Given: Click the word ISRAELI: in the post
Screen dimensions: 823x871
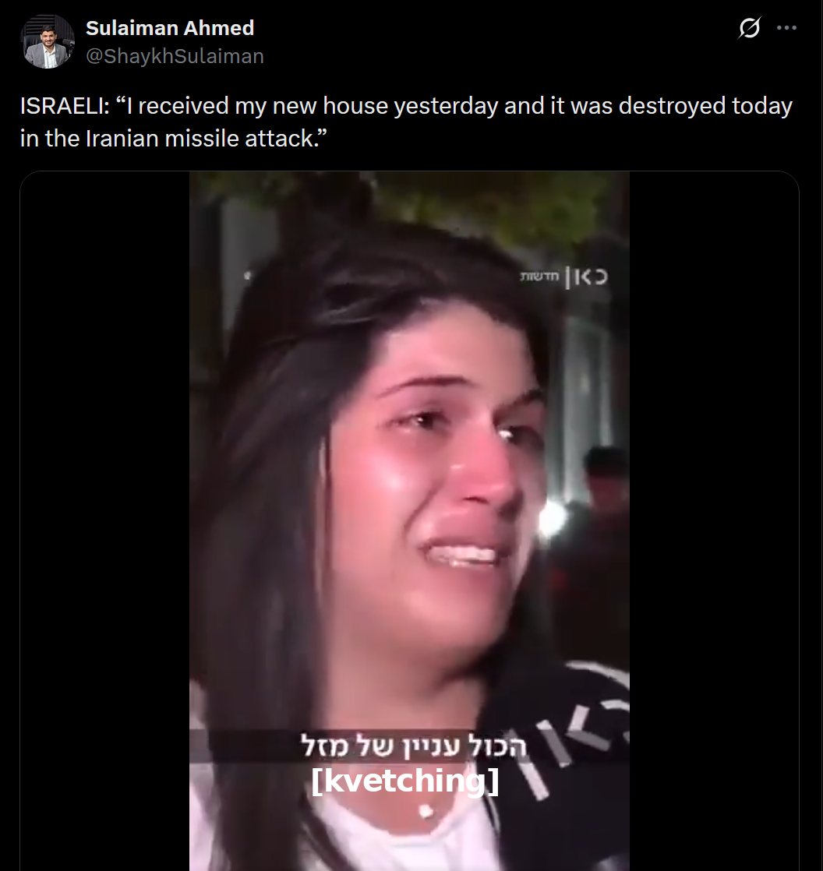Looking at the screenshot, I should tap(65, 105).
